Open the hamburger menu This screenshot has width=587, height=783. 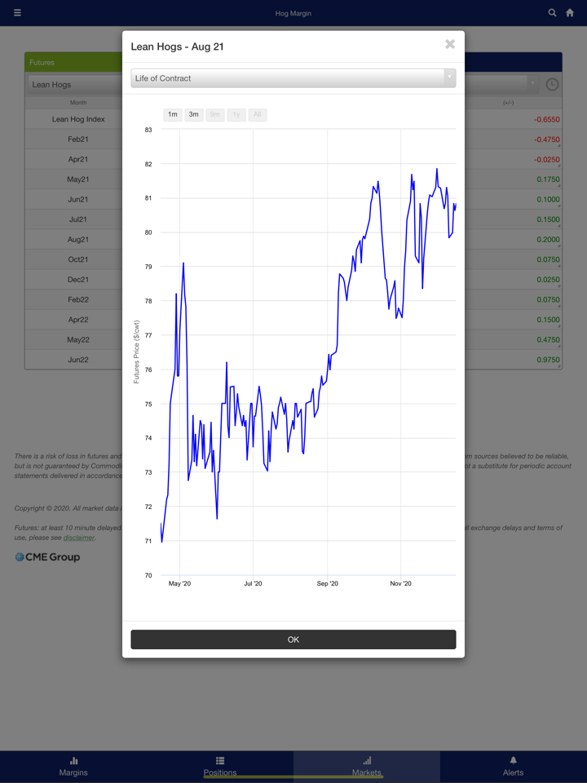17,13
